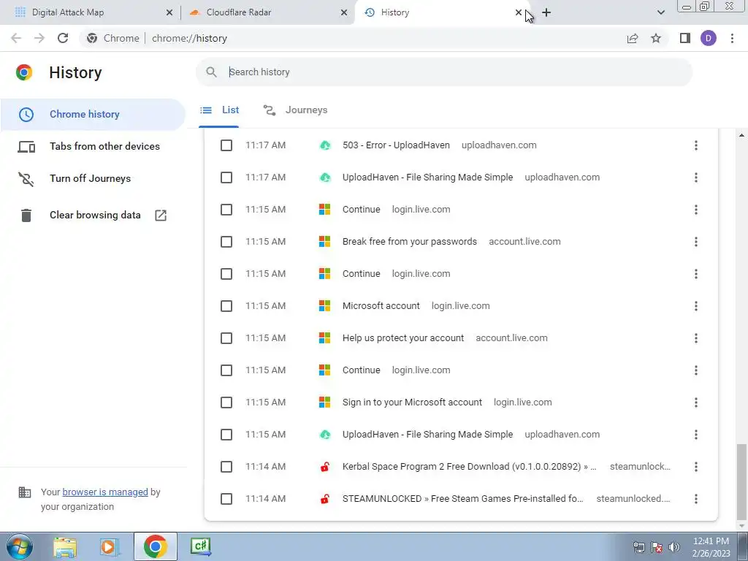Screen dimensions: 748x561
Task: Open actions menu for Kerbal Space Program 2 entry
Action: (696, 467)
